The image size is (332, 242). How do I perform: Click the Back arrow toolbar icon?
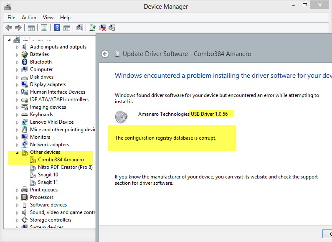coord(9,28)
